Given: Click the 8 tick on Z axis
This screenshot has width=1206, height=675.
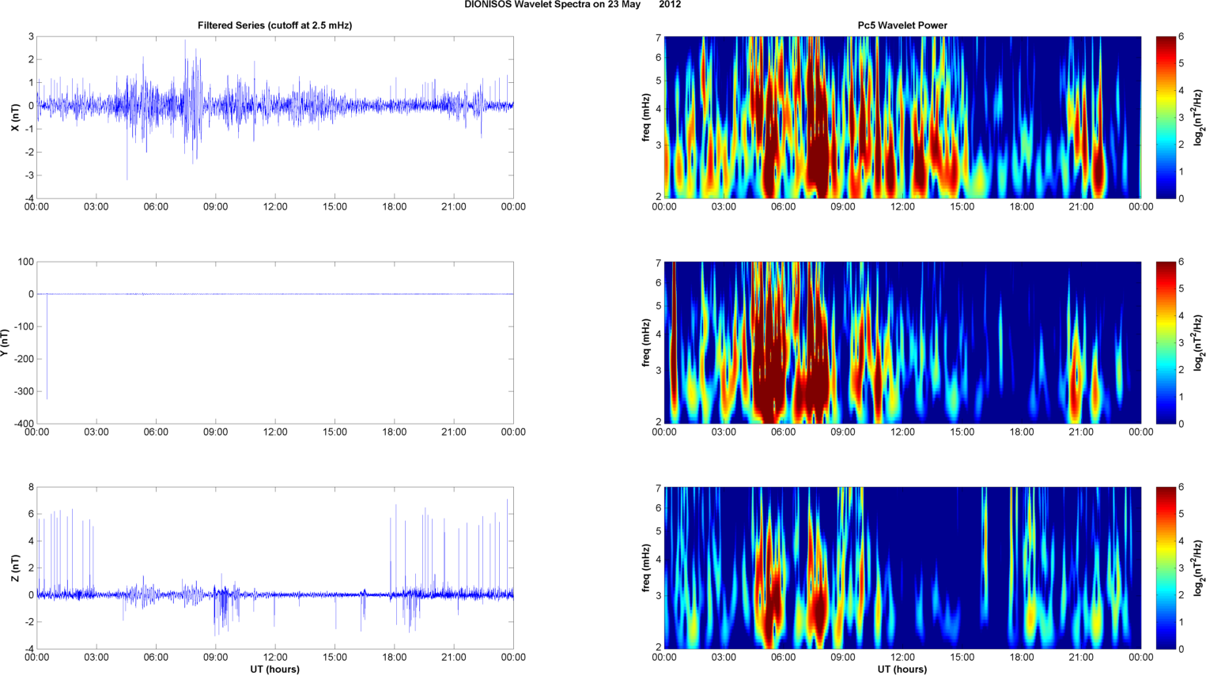Looking at the screenshot, I should click(32, 487).
